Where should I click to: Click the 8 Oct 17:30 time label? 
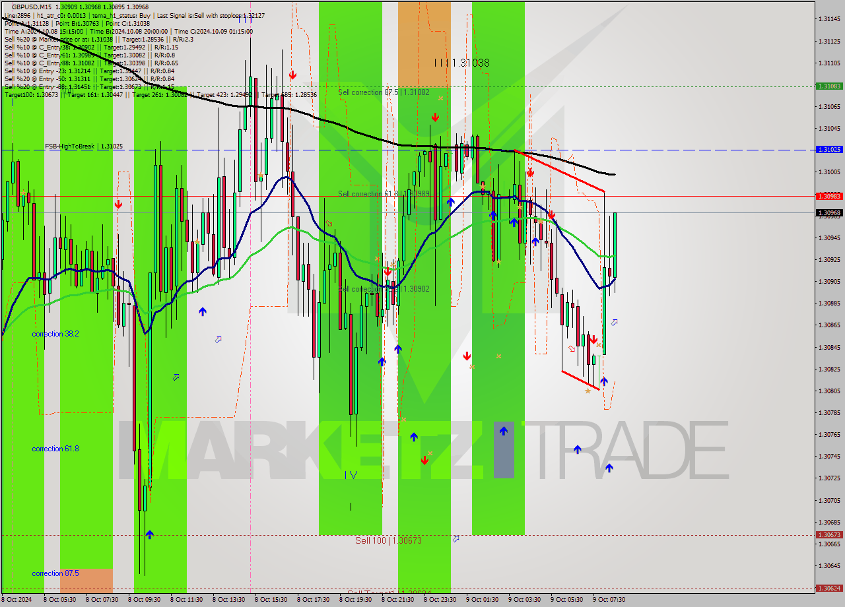coord(313,600)
